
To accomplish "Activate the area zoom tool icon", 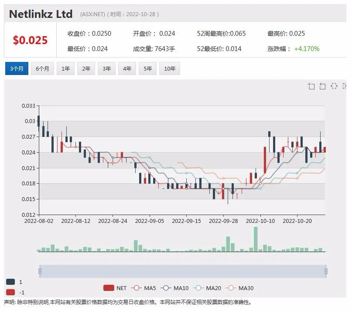I will coord(311,86).
